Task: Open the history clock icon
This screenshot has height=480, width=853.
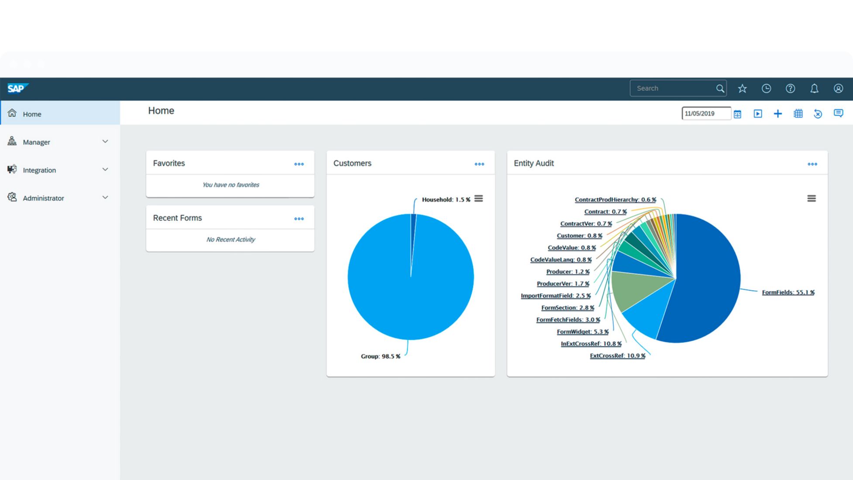Action: (766, 89)
